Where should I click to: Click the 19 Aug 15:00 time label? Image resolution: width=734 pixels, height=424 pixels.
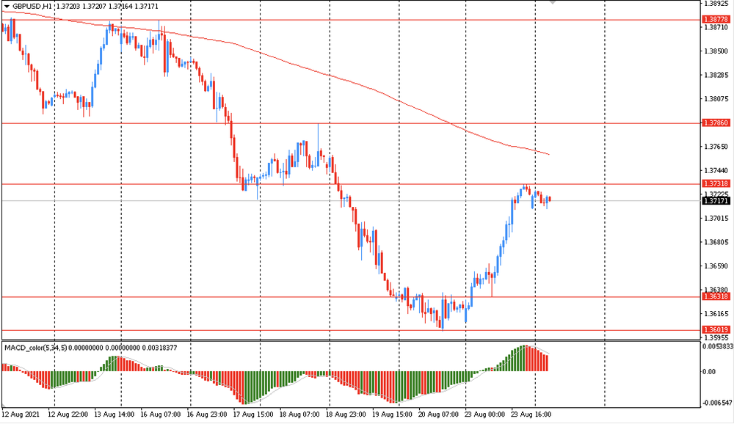point(392,414)
